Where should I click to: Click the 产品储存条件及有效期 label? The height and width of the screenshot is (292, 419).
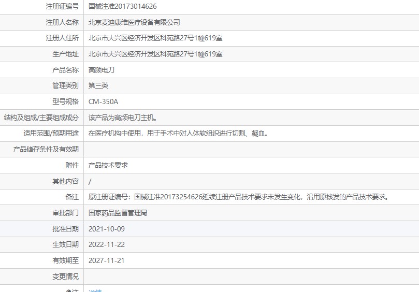point(46,149)
